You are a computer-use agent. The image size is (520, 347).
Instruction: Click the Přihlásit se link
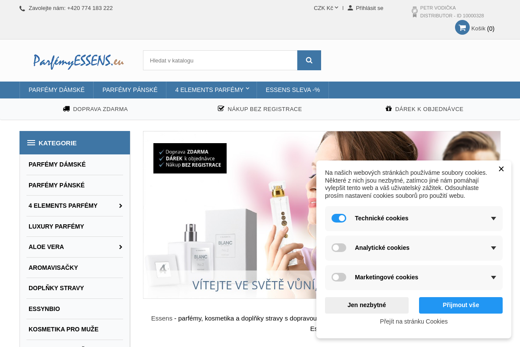370,8
